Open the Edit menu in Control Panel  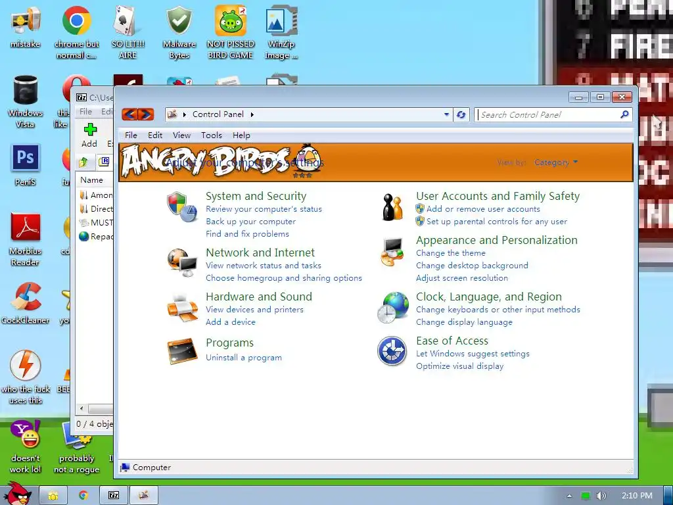pyautogui.click(x=155, y=135)
